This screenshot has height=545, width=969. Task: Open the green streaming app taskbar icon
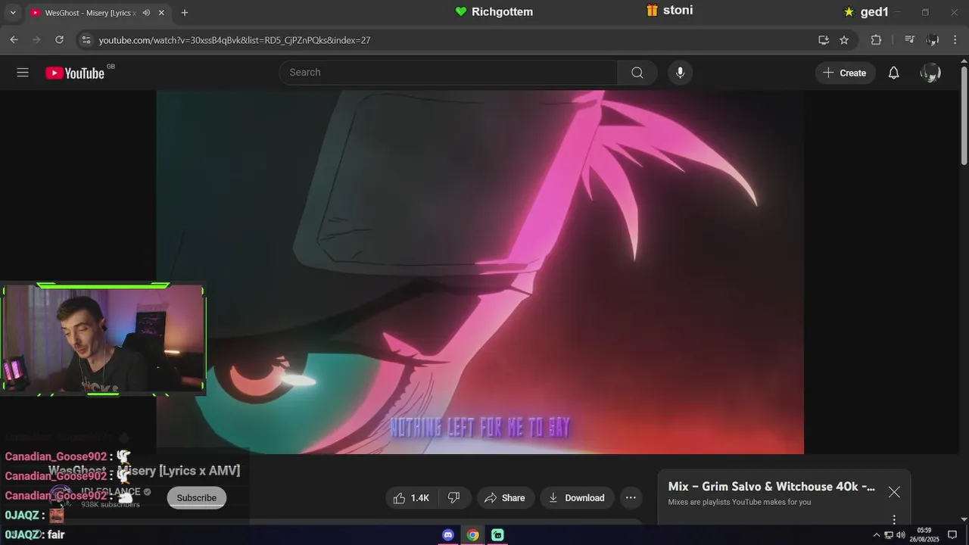point(497,535)
